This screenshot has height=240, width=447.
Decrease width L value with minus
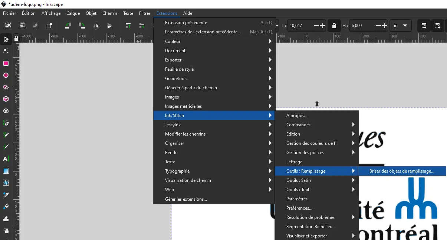[316, 26]
